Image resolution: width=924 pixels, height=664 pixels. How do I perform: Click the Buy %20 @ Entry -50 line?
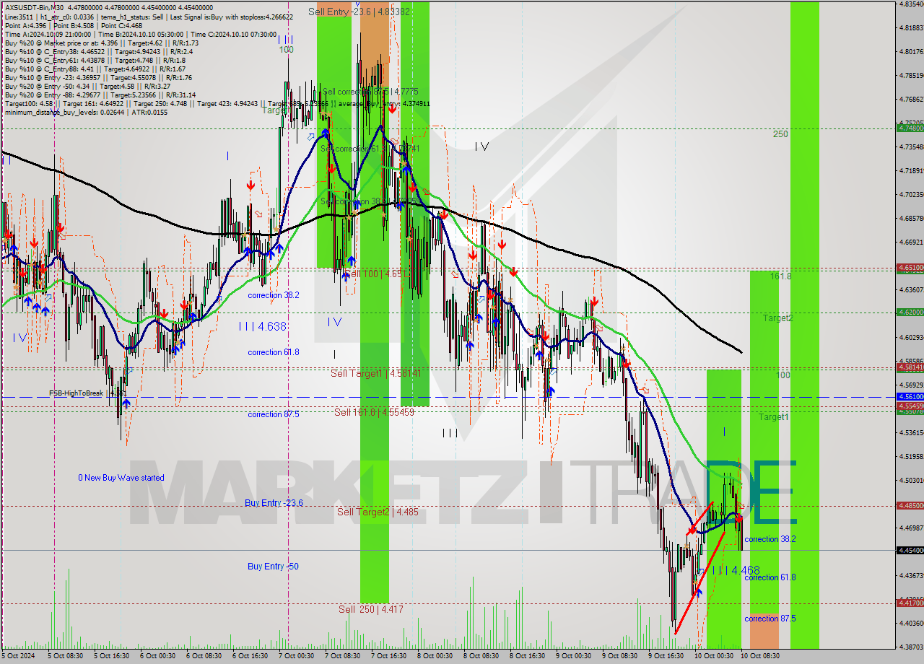pyautogui.click(x=87, y=87)
